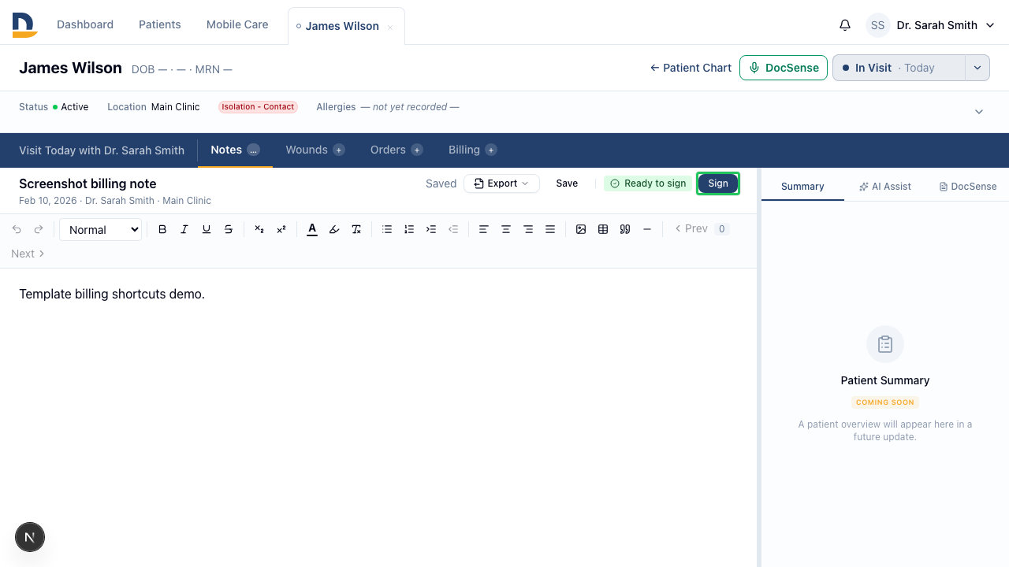Open the Export dropdown
Screen dimensions: 1009x567
click(x=501, y=183)
